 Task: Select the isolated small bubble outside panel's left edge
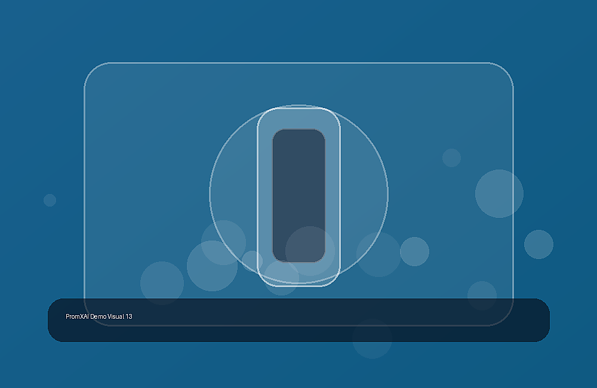50,200
